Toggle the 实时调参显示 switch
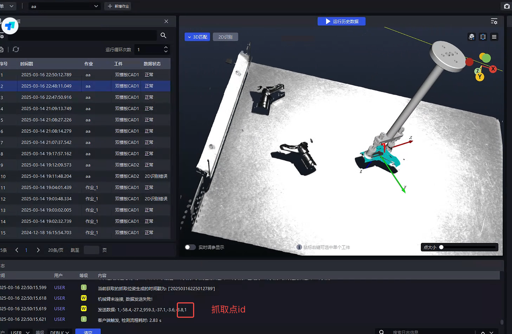Image resolution: width=512 pixels, height=334 pixels. 190,247
